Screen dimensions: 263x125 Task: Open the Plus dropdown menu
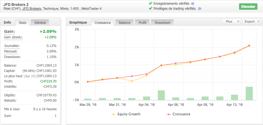tap(232, 21)
